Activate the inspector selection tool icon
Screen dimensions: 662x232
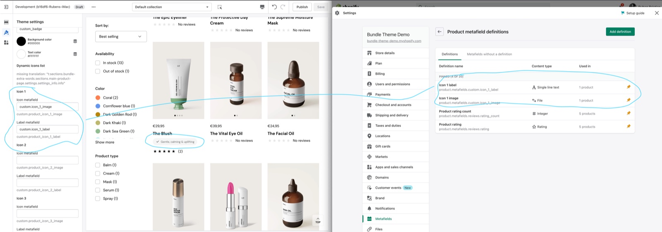pos(220,7)
